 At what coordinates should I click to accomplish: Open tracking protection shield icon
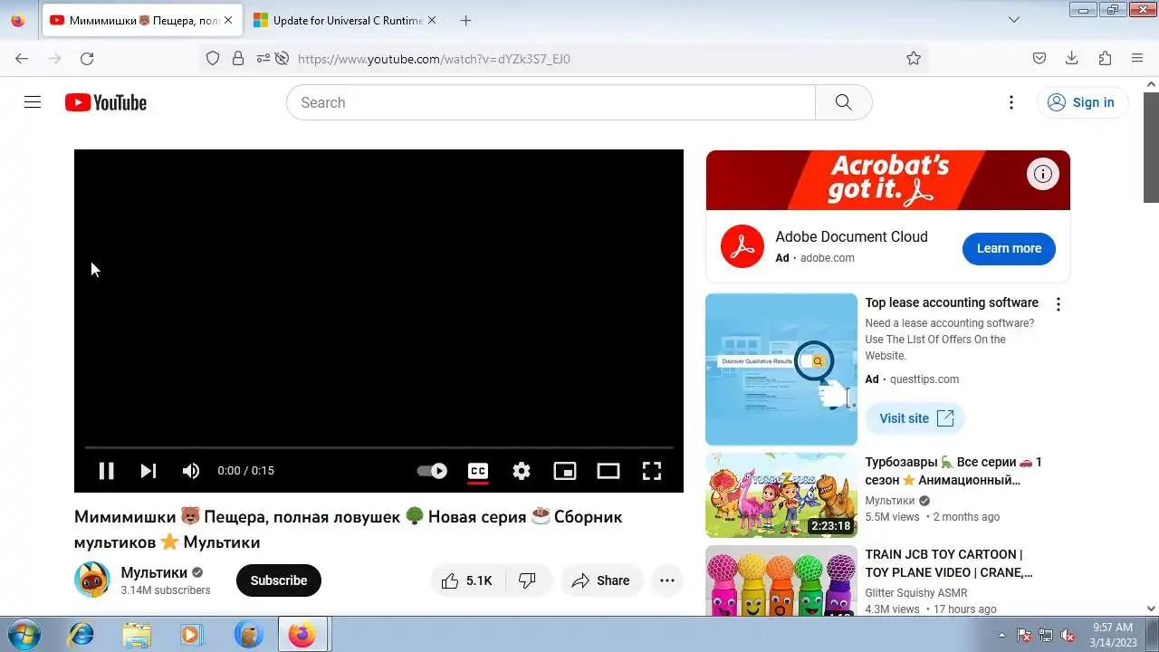(213, 58)
